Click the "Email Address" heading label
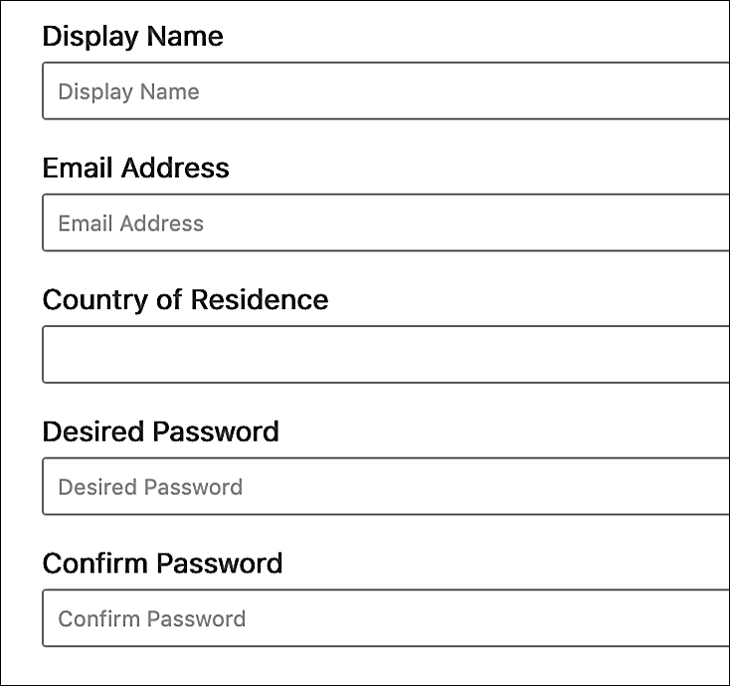This screenshot has width=730, height=686. 135,168
